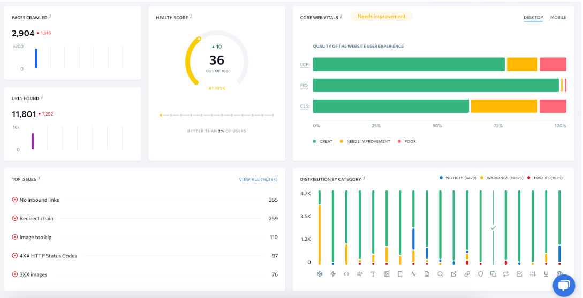Select the letter T text category icon
Image resolution: width=583 pixels, height=298 pixels.
pyautogui.click(x=373, y=274)
